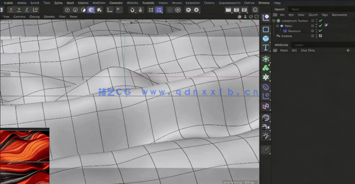Click the viewport rotate circle icon
Screen dimensions: 355x184
(251, 17)
